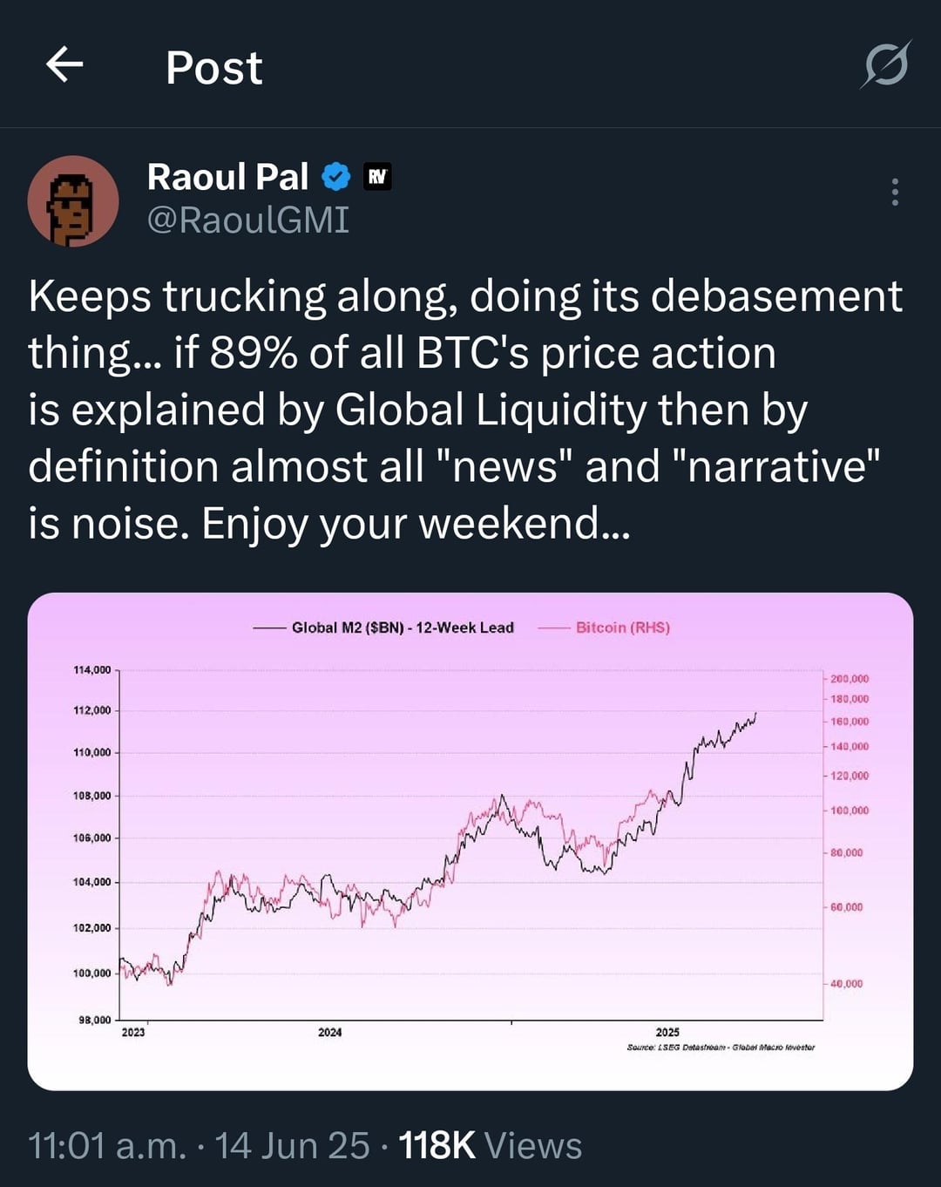Go back using the left arrow

pyautogui.click(x=64, y=65)
